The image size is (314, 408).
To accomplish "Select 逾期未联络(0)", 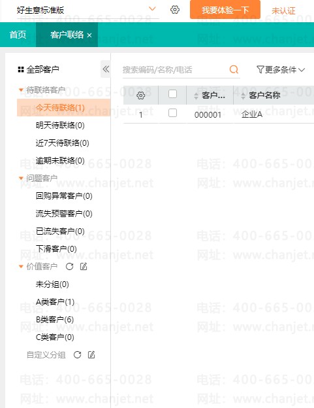I will click(x=60, y=161).
